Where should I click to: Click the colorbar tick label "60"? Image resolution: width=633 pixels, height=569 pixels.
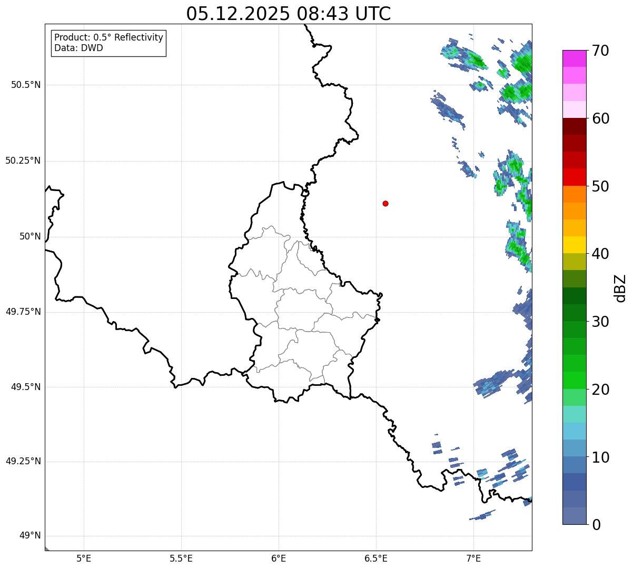600,118
